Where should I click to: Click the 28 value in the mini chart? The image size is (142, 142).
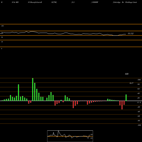coord(91,135)
